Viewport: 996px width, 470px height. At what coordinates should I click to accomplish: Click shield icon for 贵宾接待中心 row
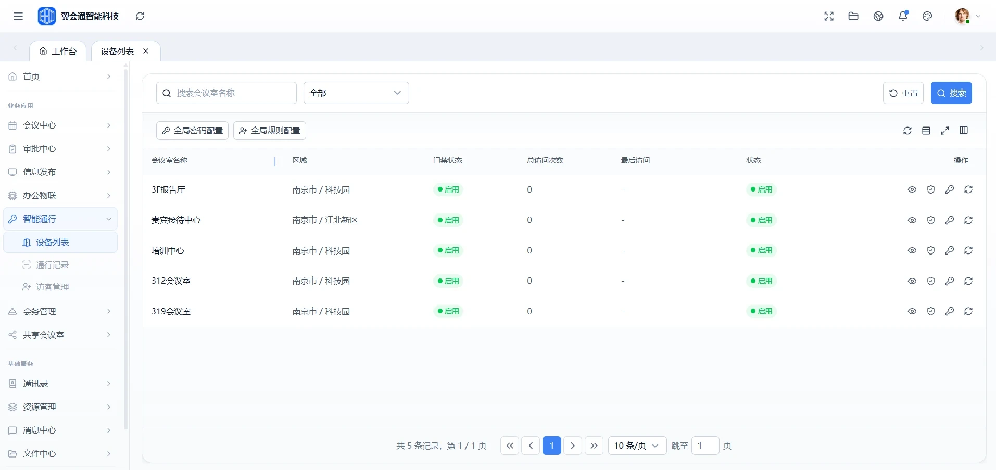[x=931, y=220]
